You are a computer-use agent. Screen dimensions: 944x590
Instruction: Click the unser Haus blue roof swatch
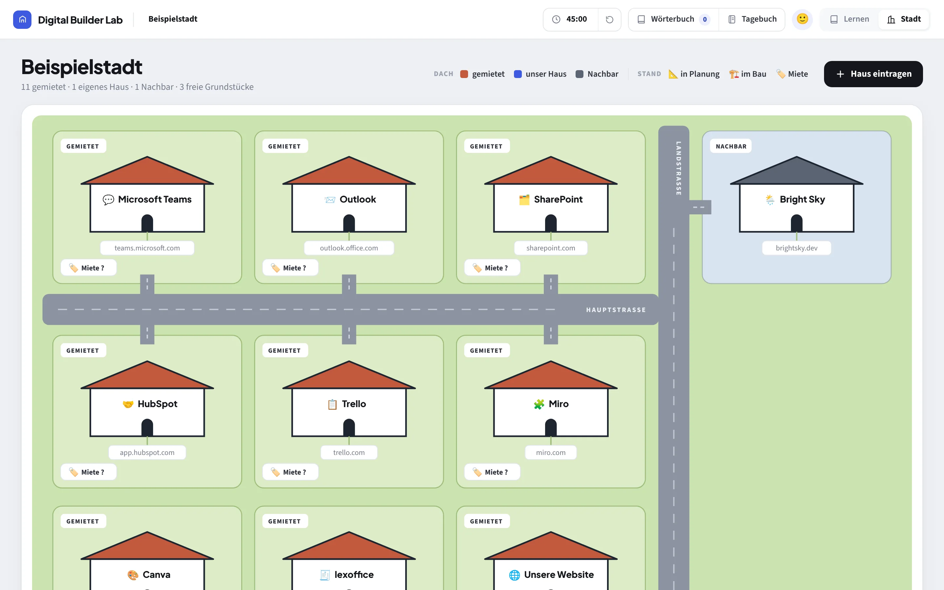coord(518,74)
